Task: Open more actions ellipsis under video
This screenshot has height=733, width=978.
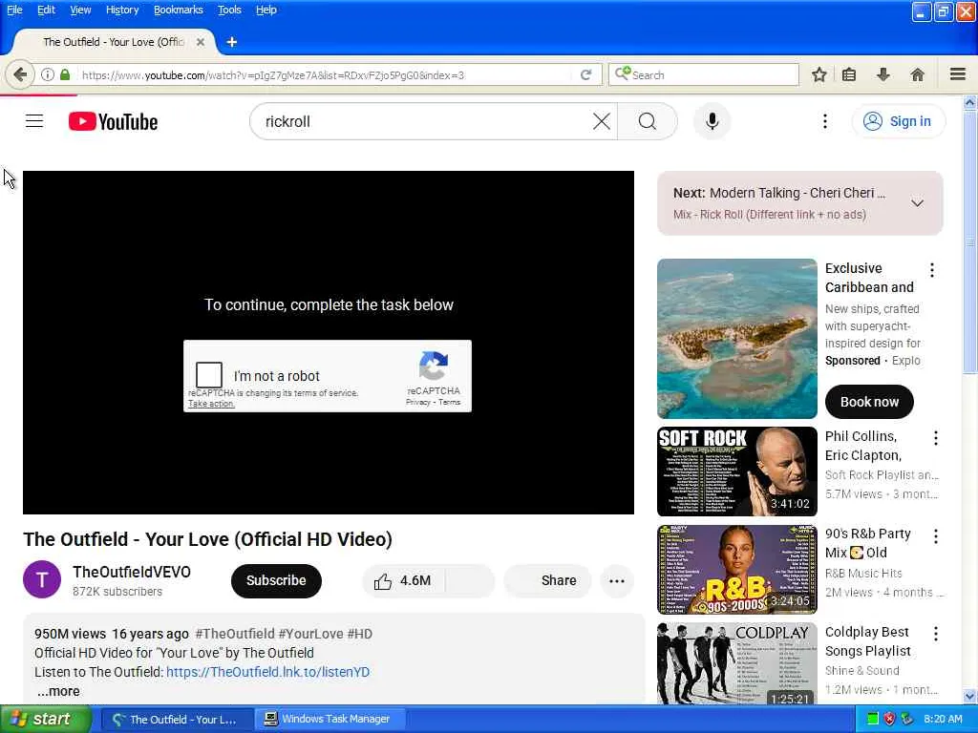Action: (616, 581)
